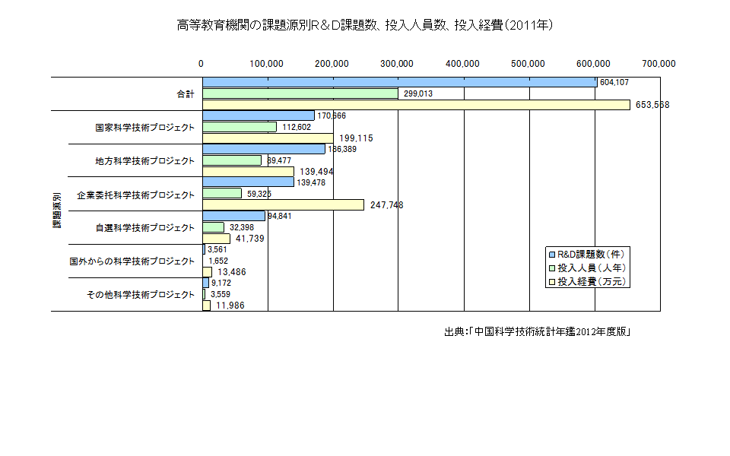730x456 pixels.
Task: Click the green 投入人員 legend swatch
Action: click(552, 268)
